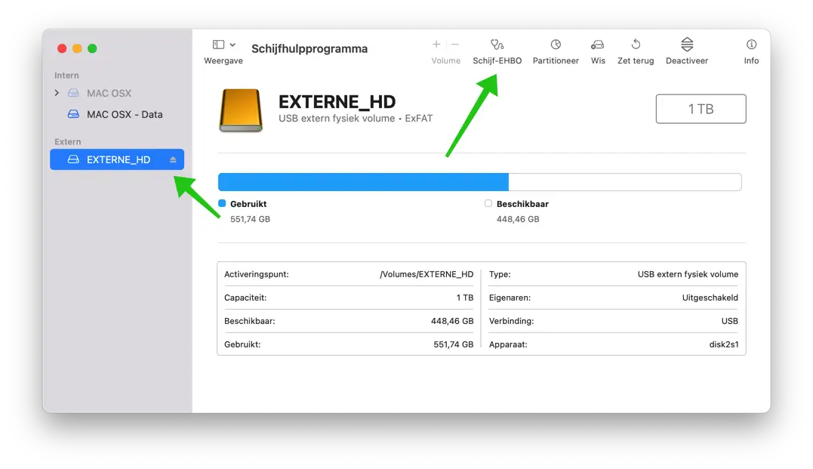
Task: Click the Schijfhulpprogramma window title
Action: point(309,49)
